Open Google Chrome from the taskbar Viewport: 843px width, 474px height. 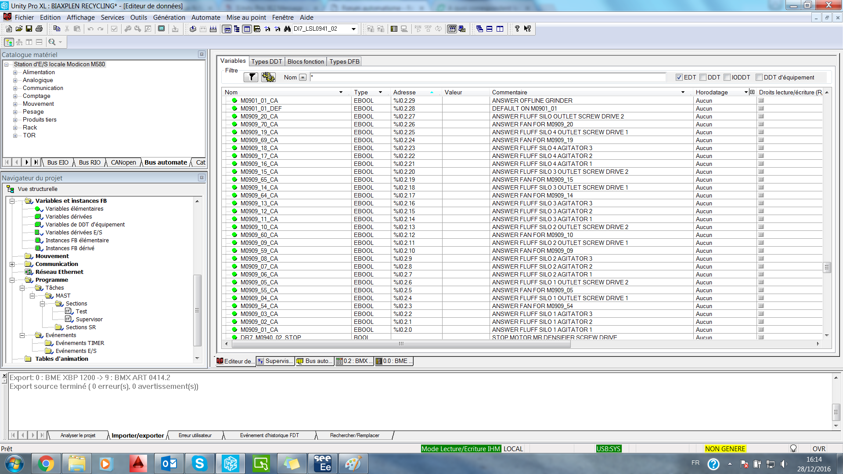pos(46,463)
